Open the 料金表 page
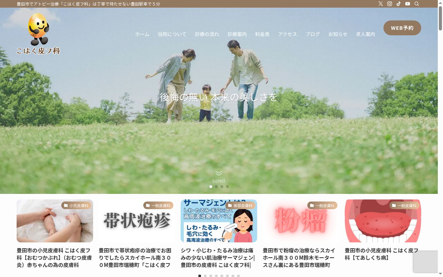The height and width of the screenshot is (277, 443). point(262,34)
